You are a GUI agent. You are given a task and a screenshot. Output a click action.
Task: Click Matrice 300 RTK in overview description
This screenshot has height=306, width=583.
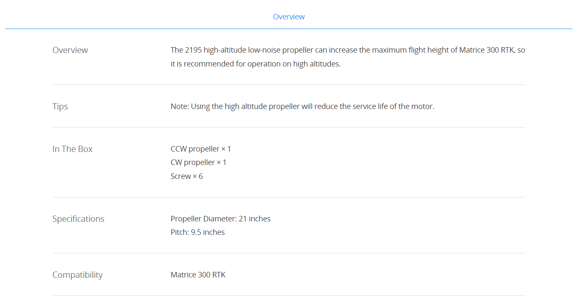click(487, 50)
